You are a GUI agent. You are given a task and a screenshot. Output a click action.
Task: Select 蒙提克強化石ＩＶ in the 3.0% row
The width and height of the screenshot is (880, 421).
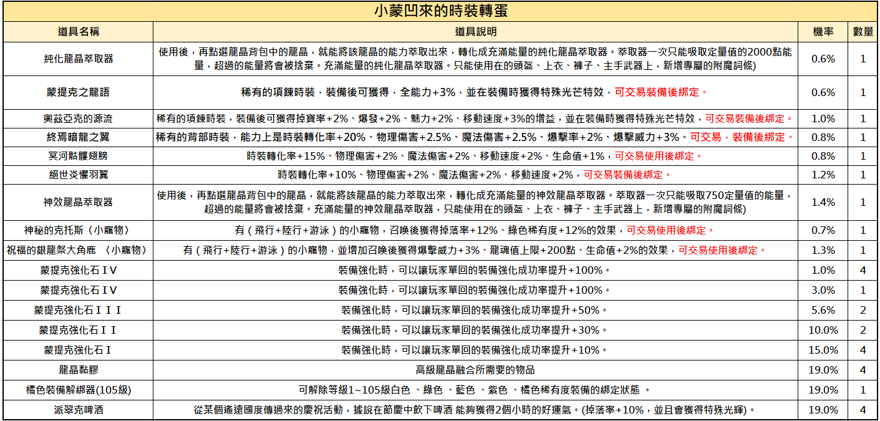tap(79, 290)
